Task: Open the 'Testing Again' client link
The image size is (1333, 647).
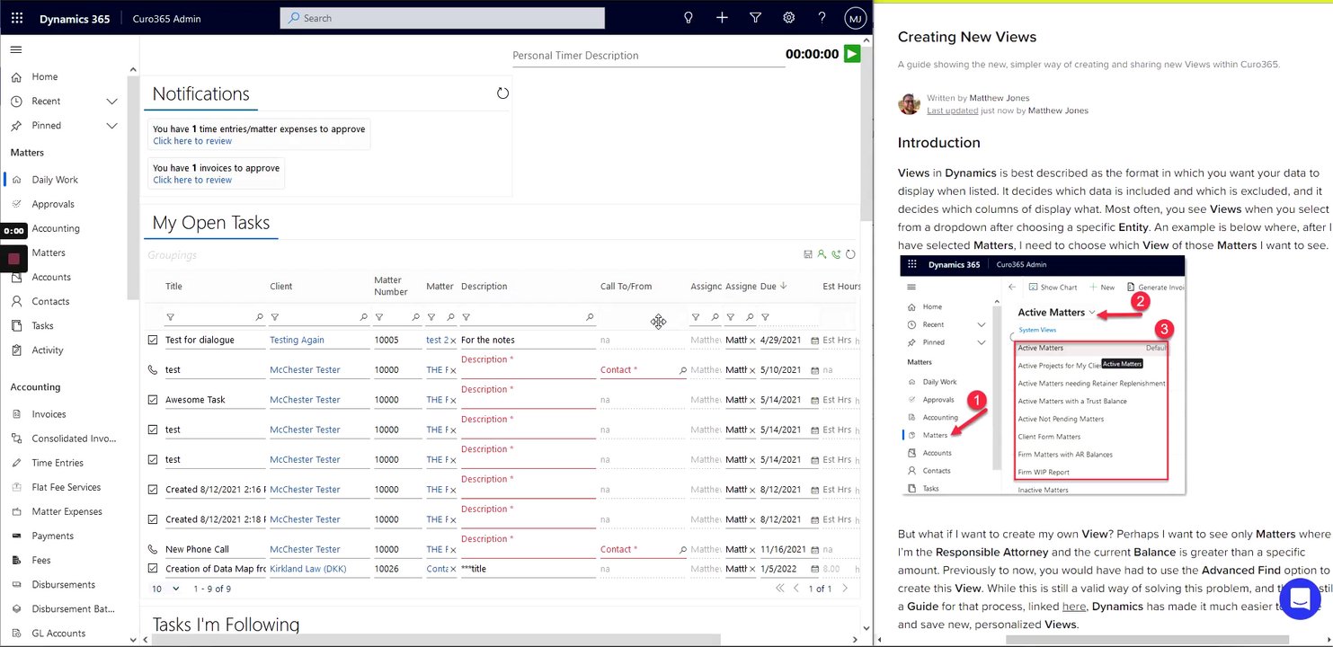Action: (298, 341)
